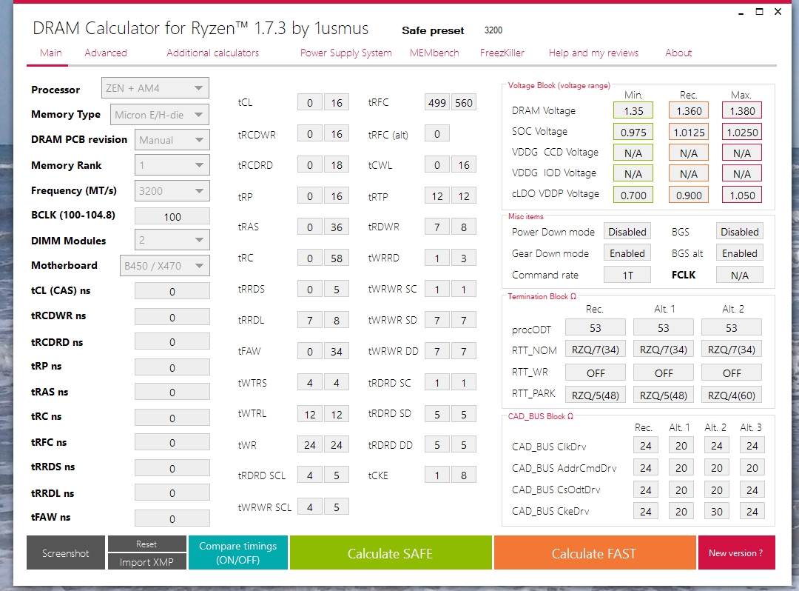Click the tRCDRD ns input field
Image resolution: width=799 pixels, height=591 pixels.
(x=172, y=341)
